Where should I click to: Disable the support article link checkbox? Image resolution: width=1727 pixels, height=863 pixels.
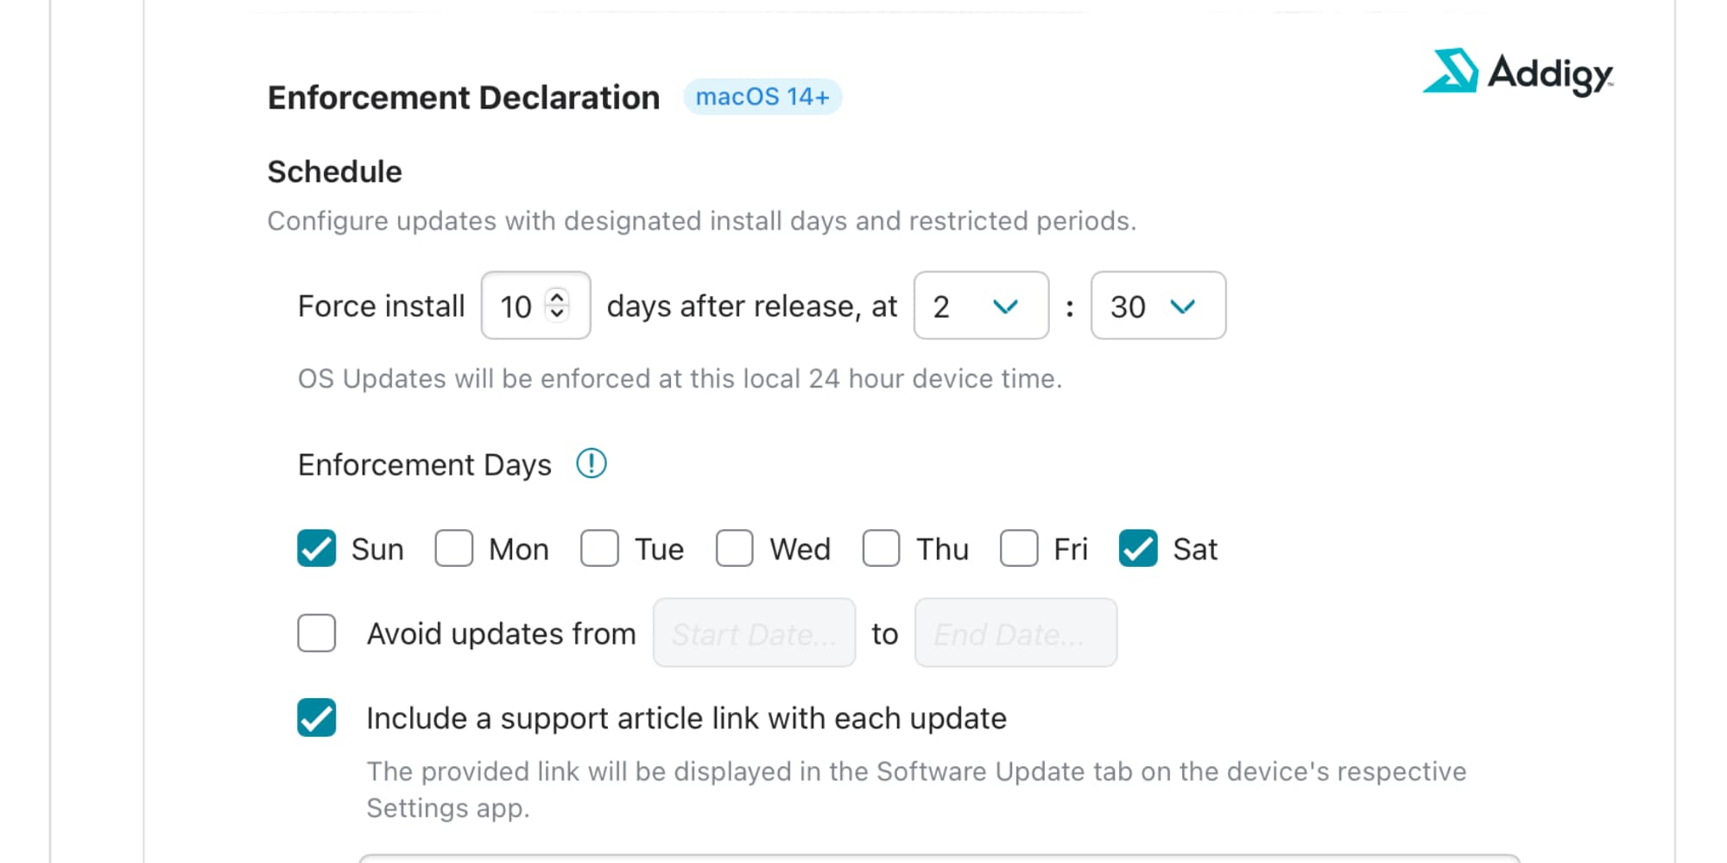click(x=316, y=717)
